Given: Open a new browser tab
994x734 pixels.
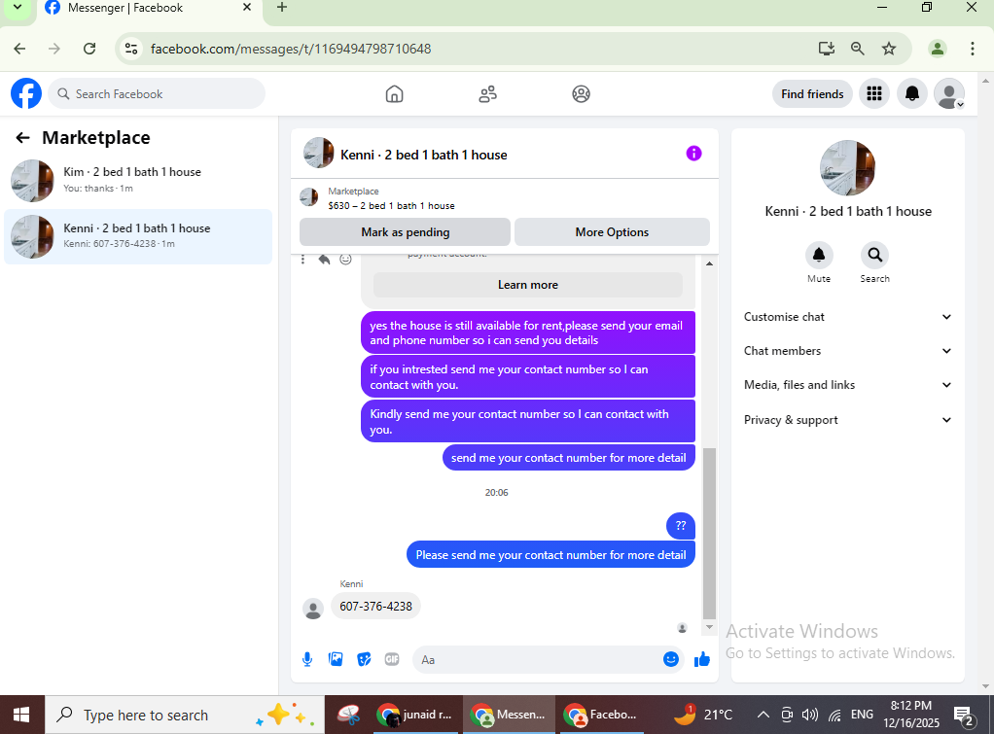Looking at the screenshot, I should 282,8.
